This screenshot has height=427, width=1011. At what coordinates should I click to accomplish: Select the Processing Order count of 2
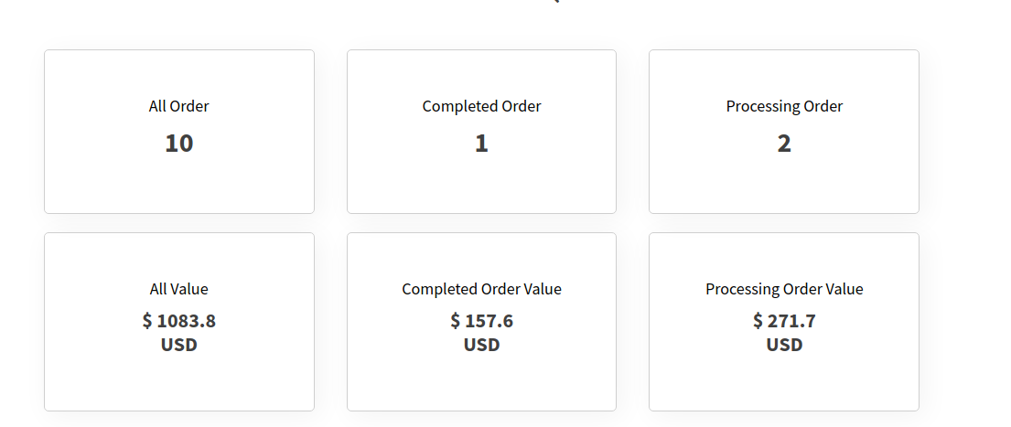[784, 144]
